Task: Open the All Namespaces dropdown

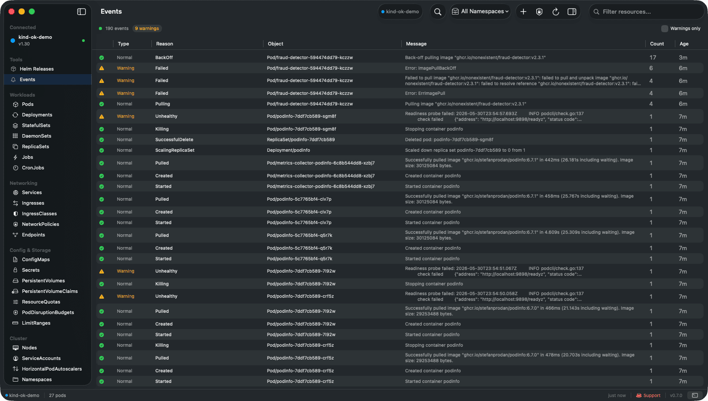Action: [480, 11]
